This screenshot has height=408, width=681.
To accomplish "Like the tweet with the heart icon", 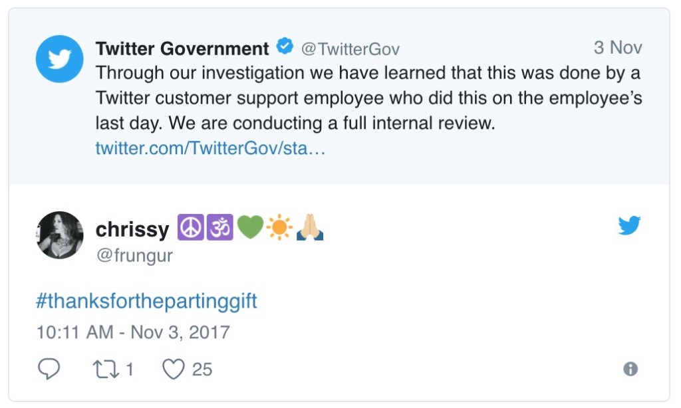I will tap(174, 369).
